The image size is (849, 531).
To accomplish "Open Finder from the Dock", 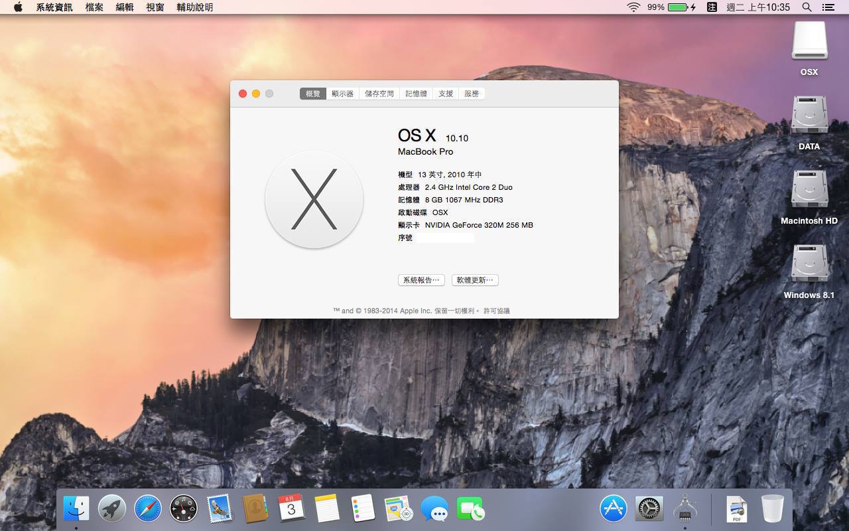I will pos(76,509).
